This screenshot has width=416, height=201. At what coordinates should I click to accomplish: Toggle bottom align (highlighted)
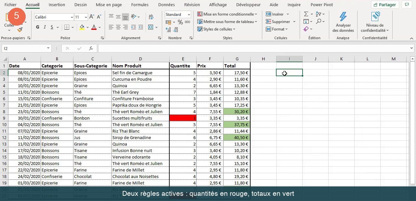click(125, 17)
